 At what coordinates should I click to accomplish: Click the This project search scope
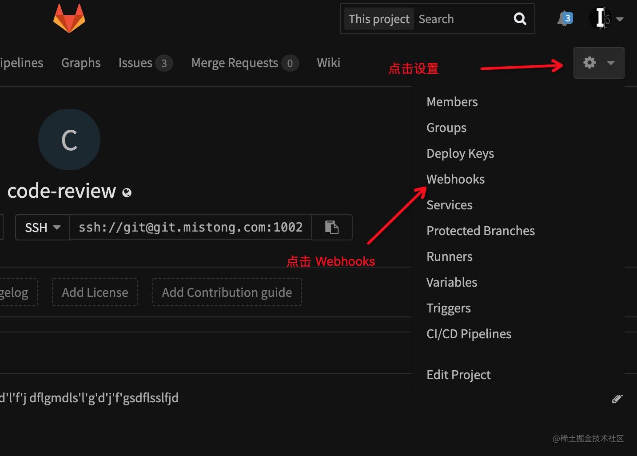coord(379,19)
